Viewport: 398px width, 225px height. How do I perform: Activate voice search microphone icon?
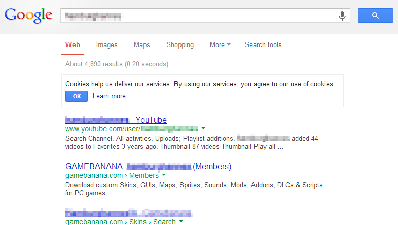342,16
